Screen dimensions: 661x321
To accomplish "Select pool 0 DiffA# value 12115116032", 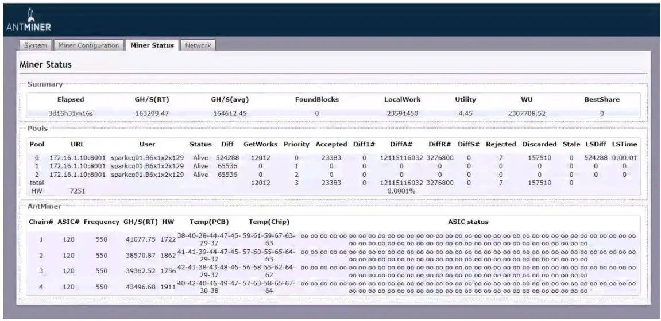I will [401, 157].
